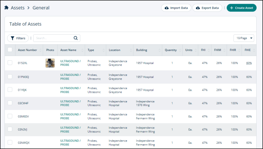The height and width of the screenshot is (149, 263).
Task: Sort the Quantity column arrows
Action: (x=180, y=50)
